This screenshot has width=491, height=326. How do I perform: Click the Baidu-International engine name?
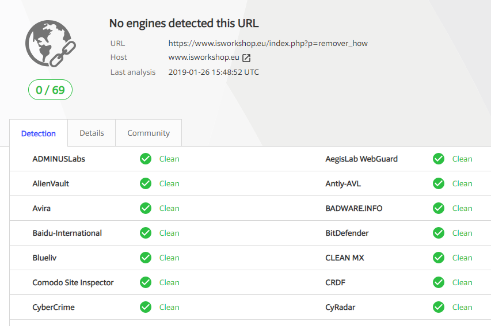coord(67,233)
